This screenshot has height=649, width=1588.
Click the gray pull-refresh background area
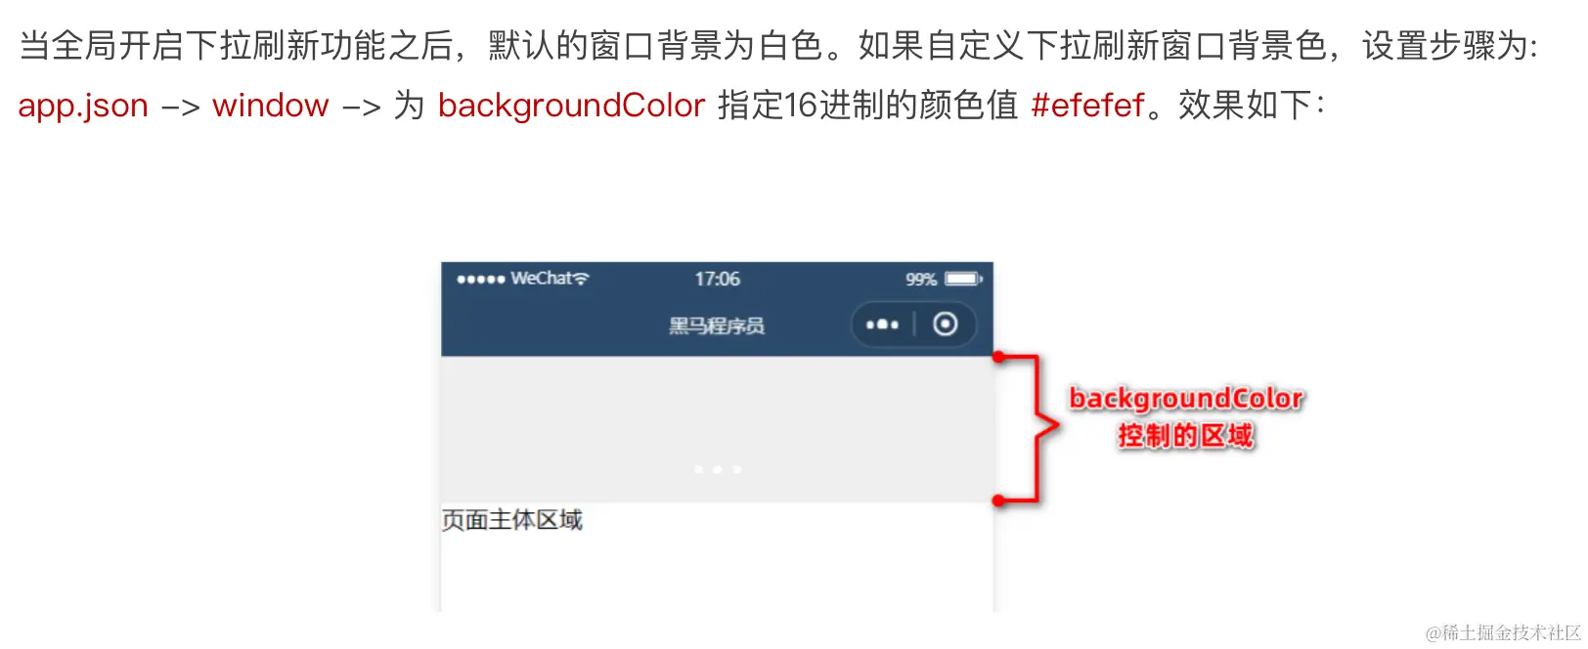(717, 430)
